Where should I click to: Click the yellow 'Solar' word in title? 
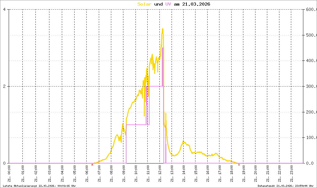click(144, 4)
